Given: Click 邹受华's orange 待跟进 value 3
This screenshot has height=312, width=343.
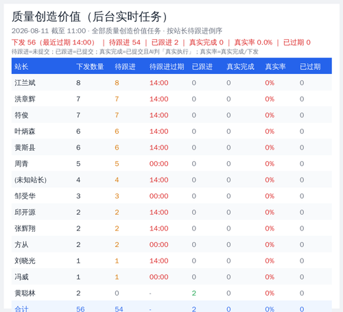Looking at the screenshot, I should tap(117, 196).
